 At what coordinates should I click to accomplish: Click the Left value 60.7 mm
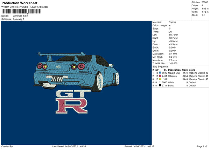tap(174, 35)
